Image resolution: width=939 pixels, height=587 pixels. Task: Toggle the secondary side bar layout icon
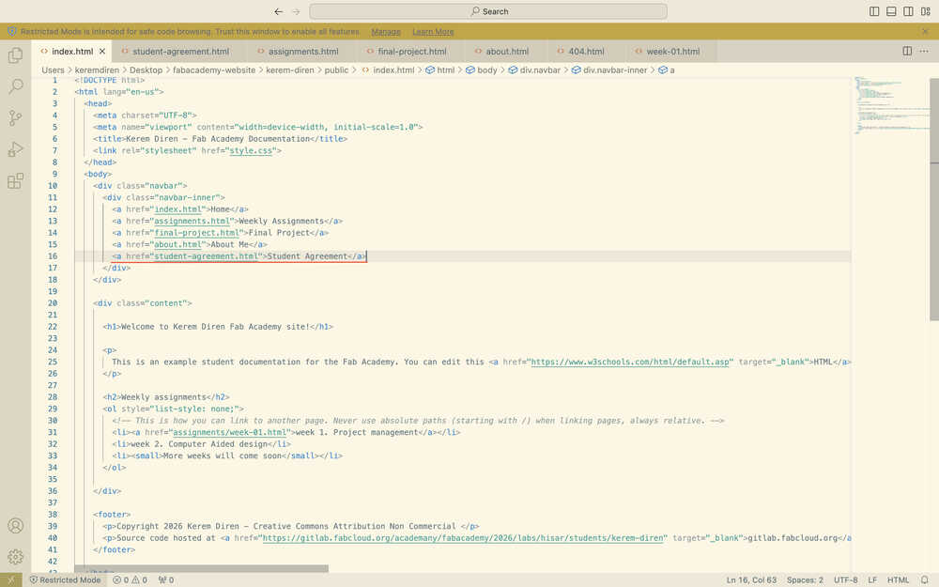click(x=908, y=11)
